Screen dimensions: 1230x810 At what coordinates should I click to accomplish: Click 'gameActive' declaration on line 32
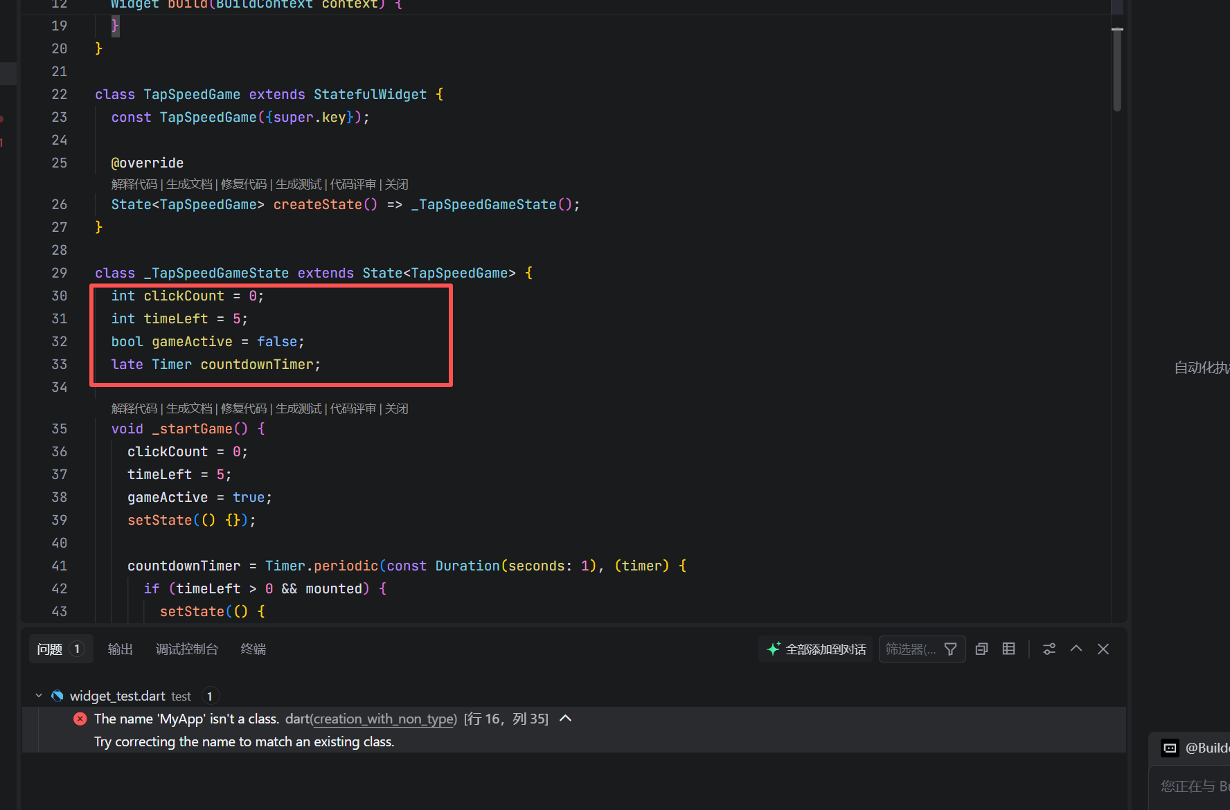193,341
